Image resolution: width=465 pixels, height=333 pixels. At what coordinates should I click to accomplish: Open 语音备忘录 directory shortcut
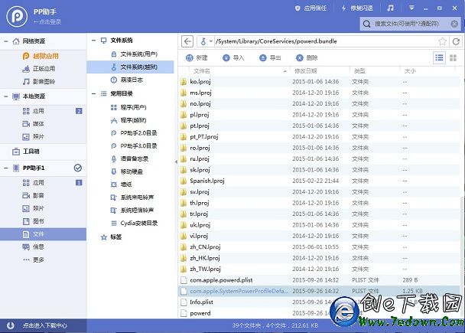[x=131, y=158]
